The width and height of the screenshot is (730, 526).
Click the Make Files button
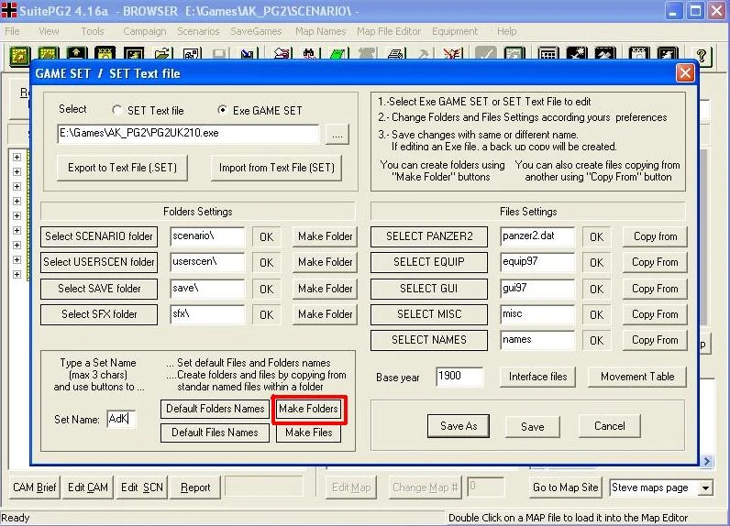point(309,433)
